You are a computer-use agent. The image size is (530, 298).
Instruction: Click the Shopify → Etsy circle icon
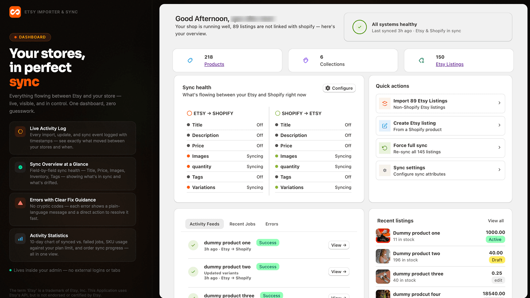278,113
